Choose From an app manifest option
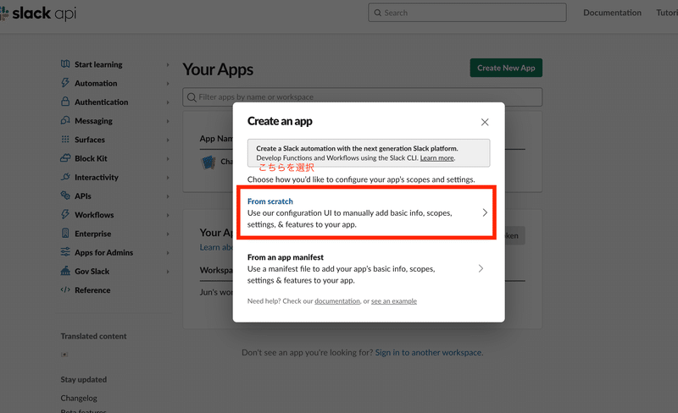The height and width of the screenshot is (413, 678). [366, 269]
